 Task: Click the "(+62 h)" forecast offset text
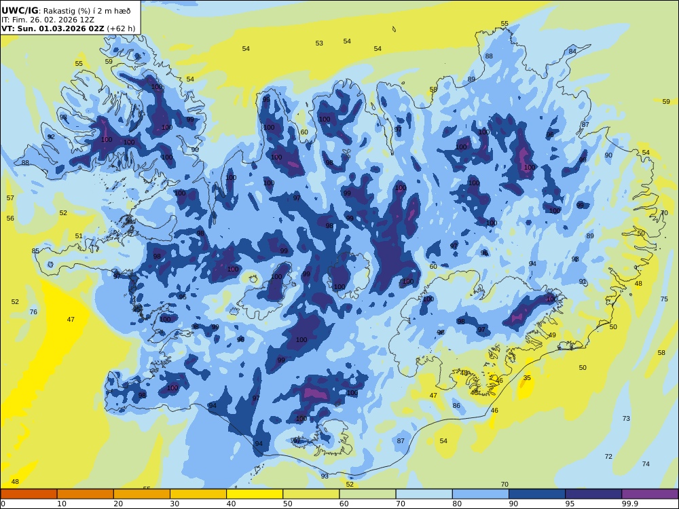pos(121,29)
